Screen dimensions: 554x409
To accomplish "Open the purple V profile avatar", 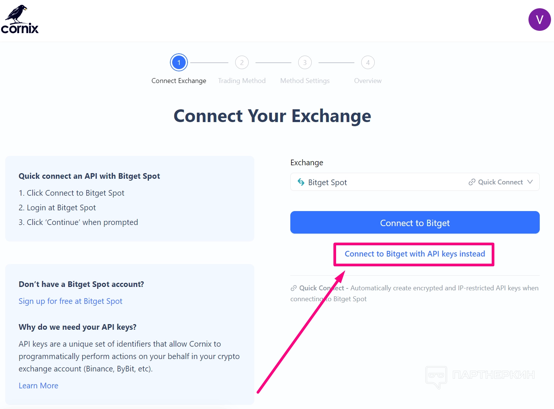I will coord(539,20).
